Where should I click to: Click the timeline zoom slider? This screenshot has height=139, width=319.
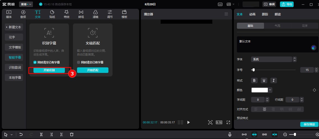click(301, 135)
